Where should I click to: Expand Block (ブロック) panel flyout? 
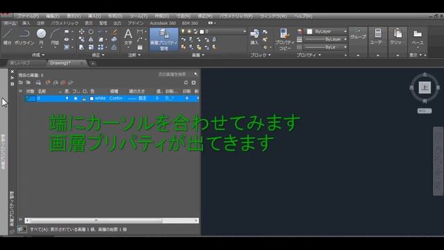point(261,55)
